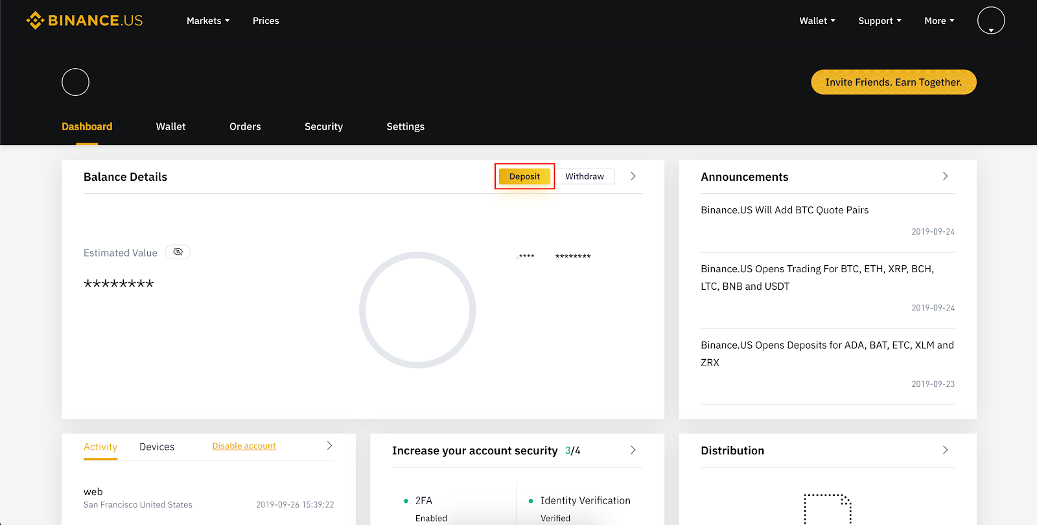Expand the Markets dropdown
Image resolution: width=1037 pixels, height=525 pixels.
pyautogui.click(x=208, y=21)
